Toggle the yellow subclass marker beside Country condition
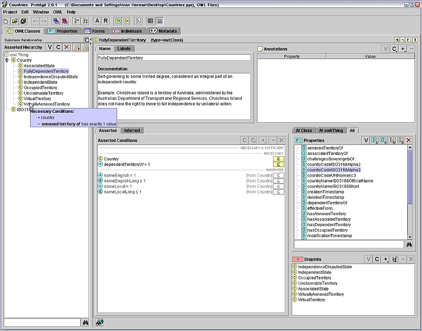Image resolution: width=422 pixels, height=331 pixels. point(278,159)
